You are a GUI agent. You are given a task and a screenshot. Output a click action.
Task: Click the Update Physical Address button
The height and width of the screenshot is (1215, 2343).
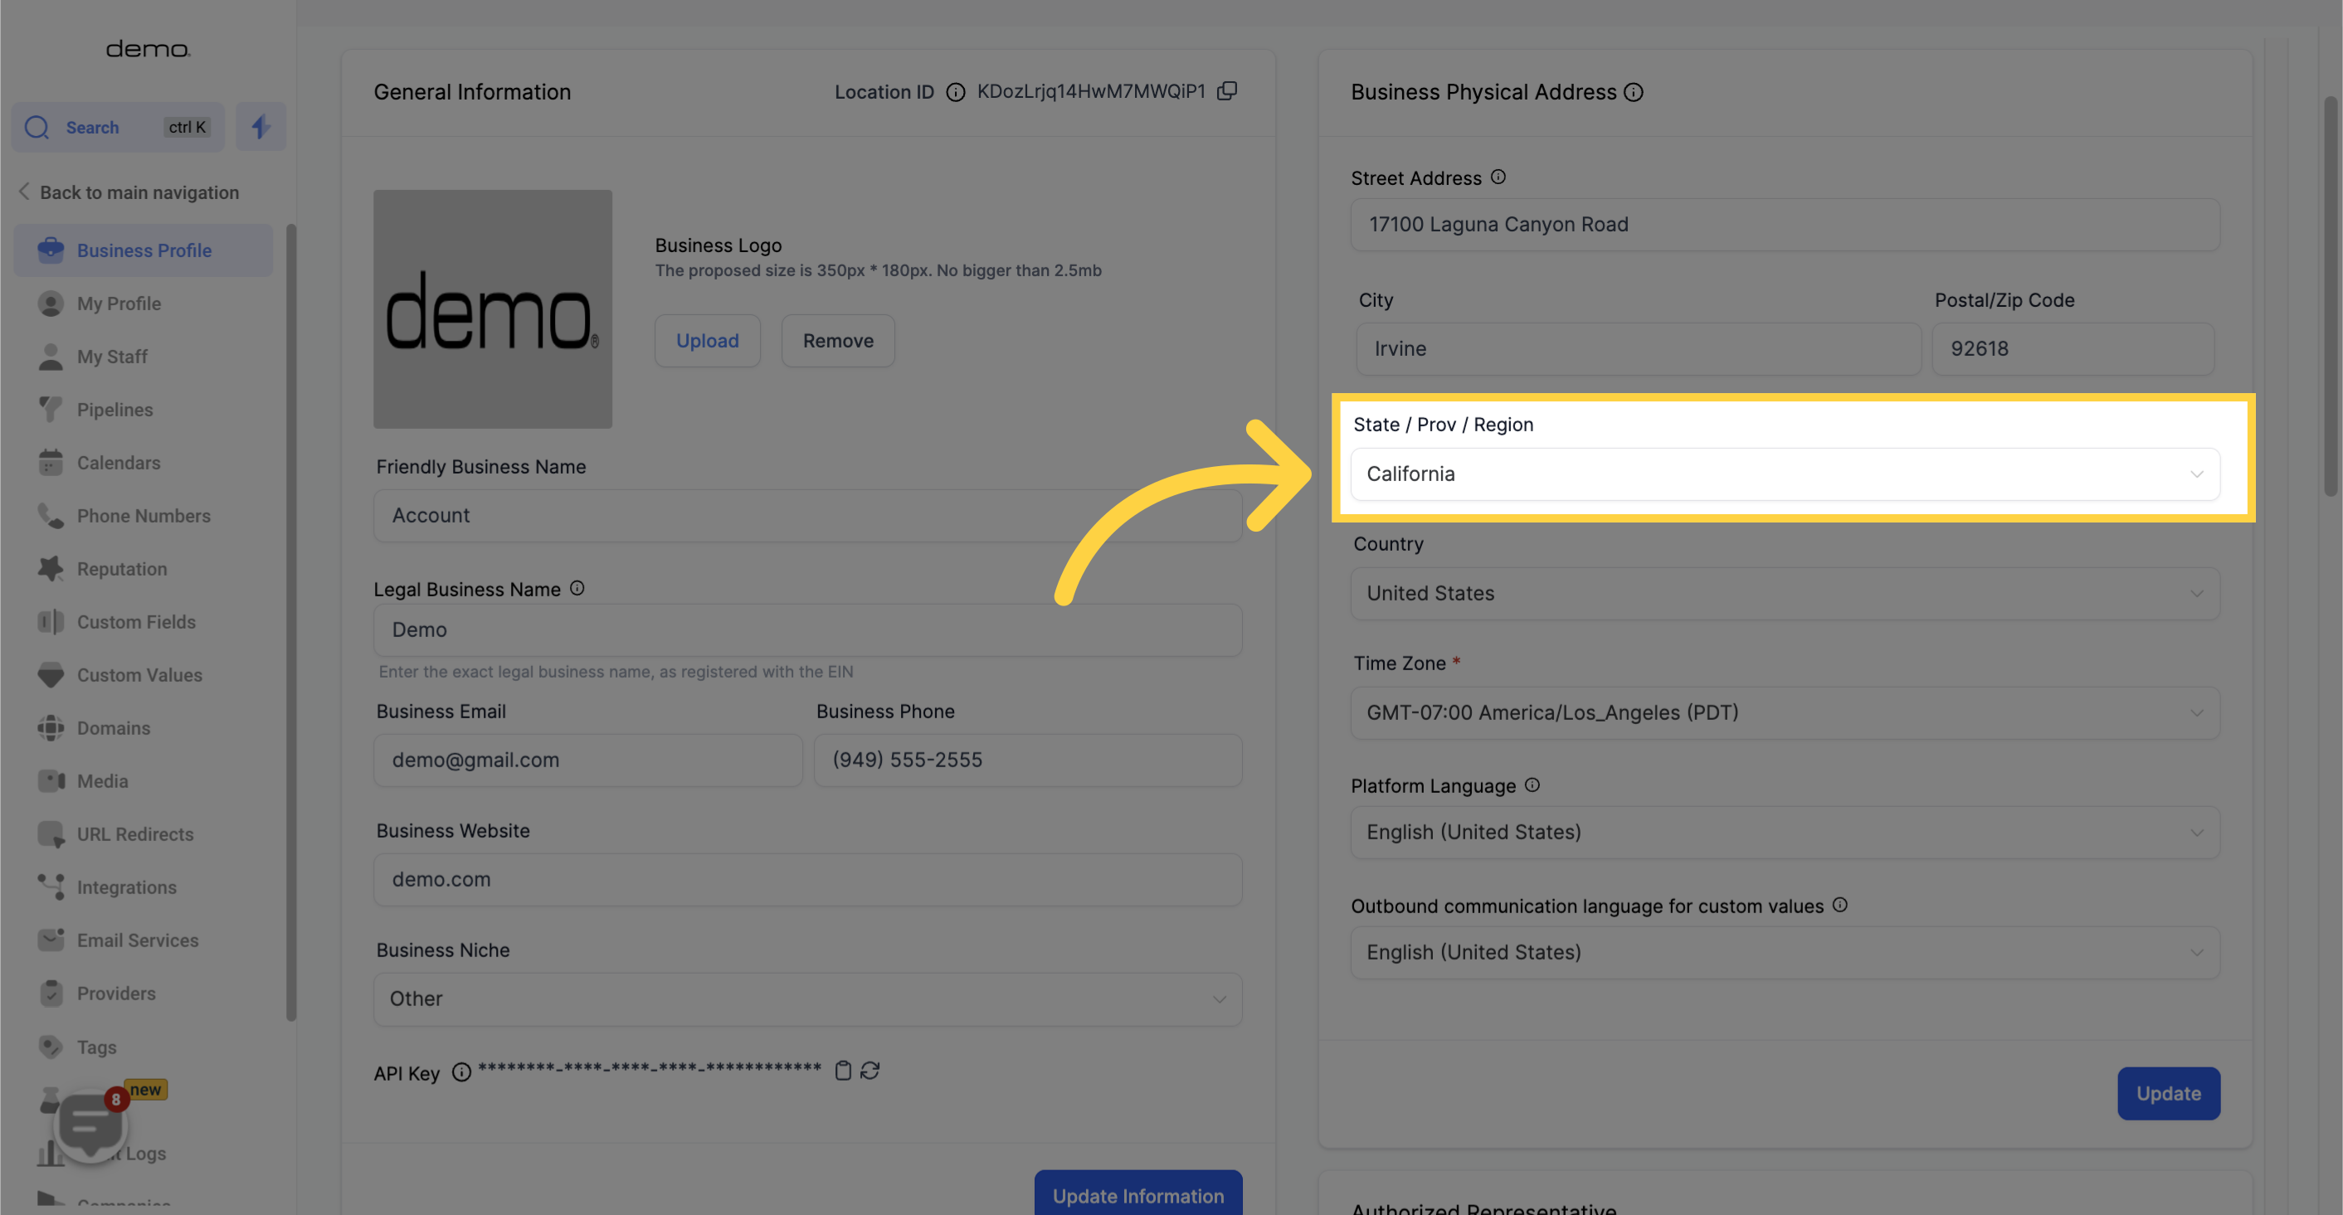[2168, 1092]
